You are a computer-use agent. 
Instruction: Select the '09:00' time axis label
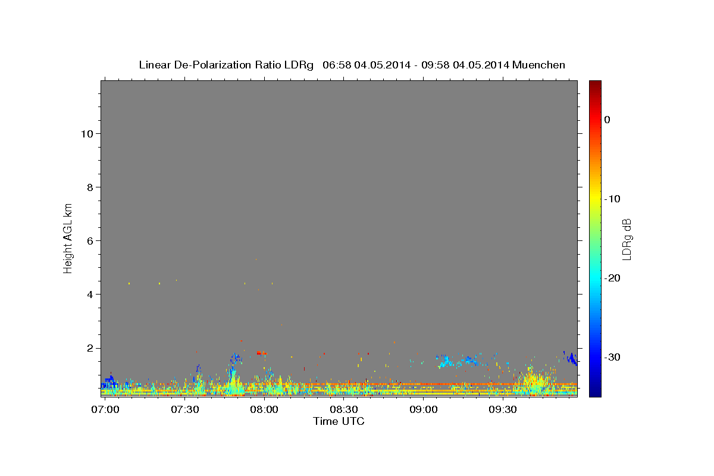click(423, 410)
